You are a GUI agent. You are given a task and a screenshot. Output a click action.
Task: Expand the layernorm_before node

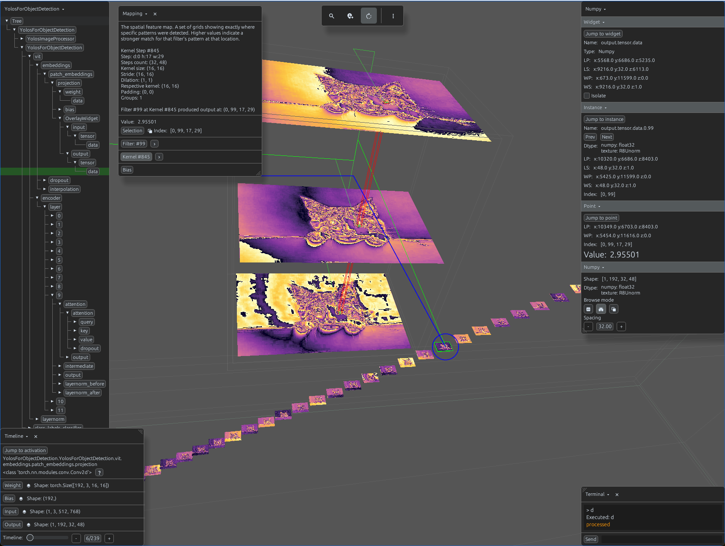60,384
